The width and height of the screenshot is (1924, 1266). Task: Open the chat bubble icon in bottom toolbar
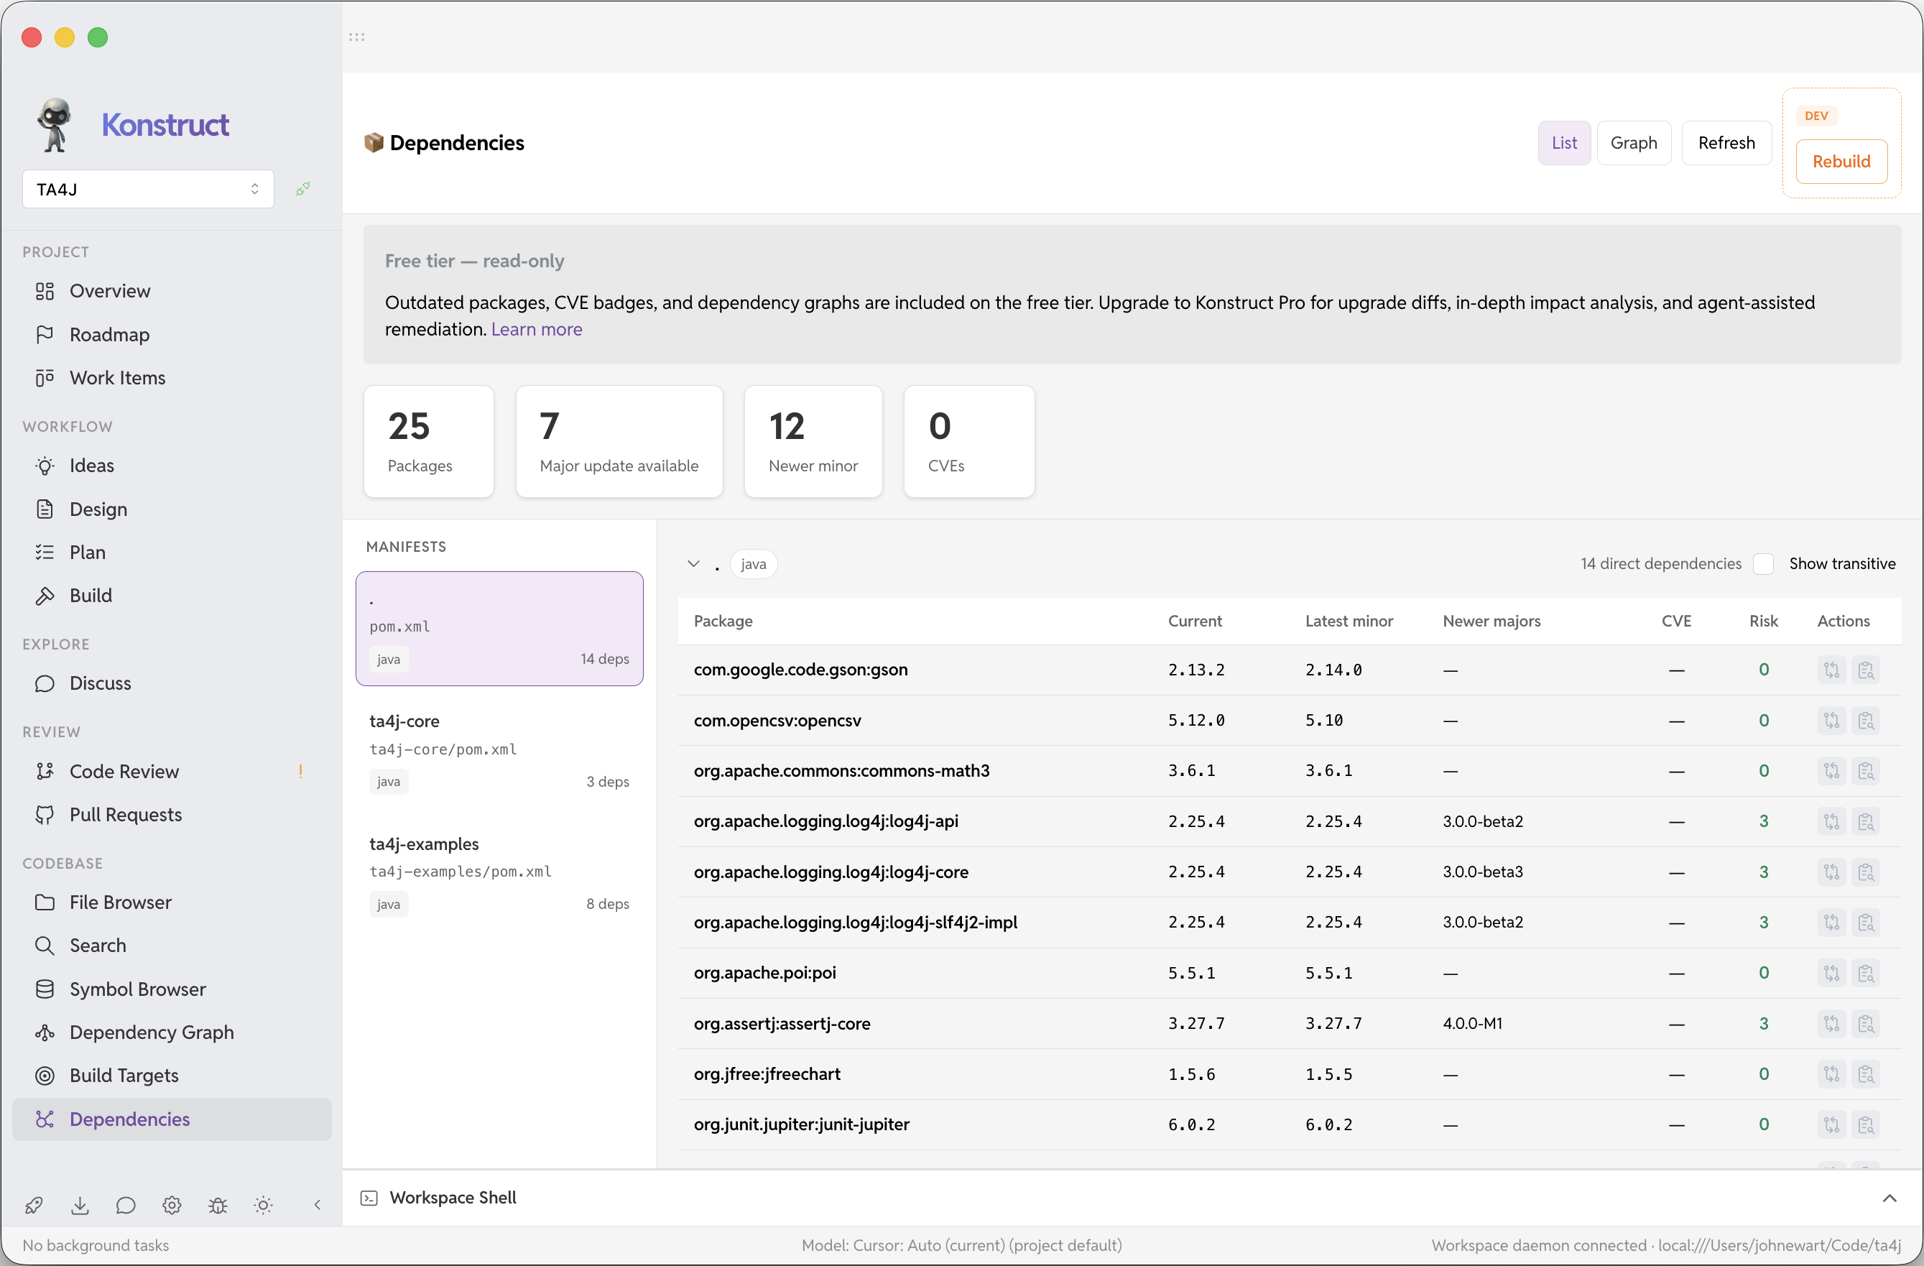click(x=125, y=1206)
